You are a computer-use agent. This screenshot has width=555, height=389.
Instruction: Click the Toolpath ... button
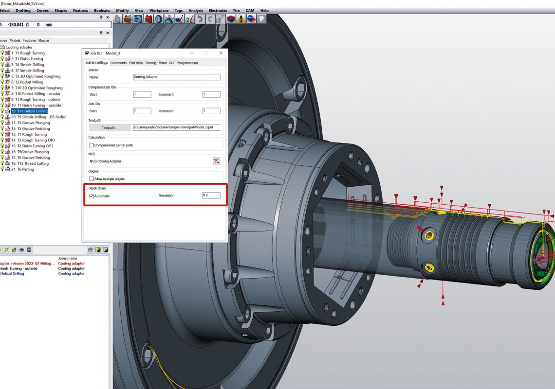point(109,127)
